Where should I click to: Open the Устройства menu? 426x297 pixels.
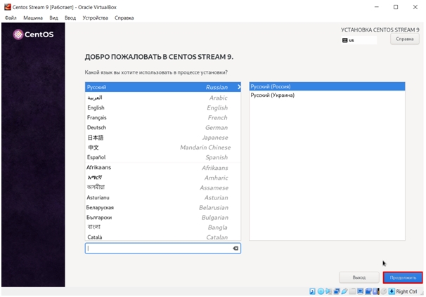tap(95, 17)
